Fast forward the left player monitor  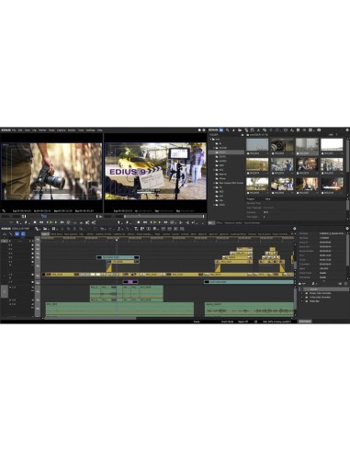(62, 222)
